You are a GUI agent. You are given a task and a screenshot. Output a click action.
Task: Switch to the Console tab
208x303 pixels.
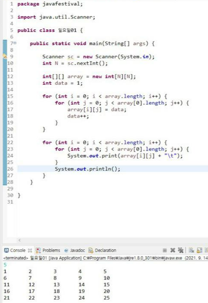(x=18, y=250)
